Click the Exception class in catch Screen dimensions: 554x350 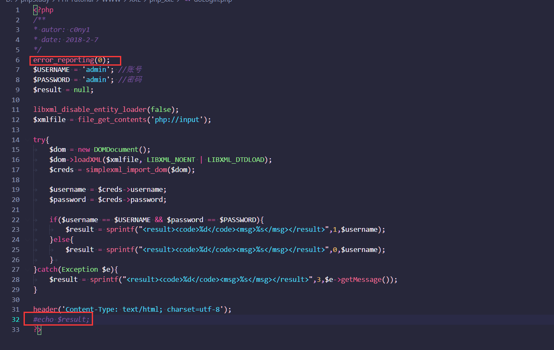80,270
